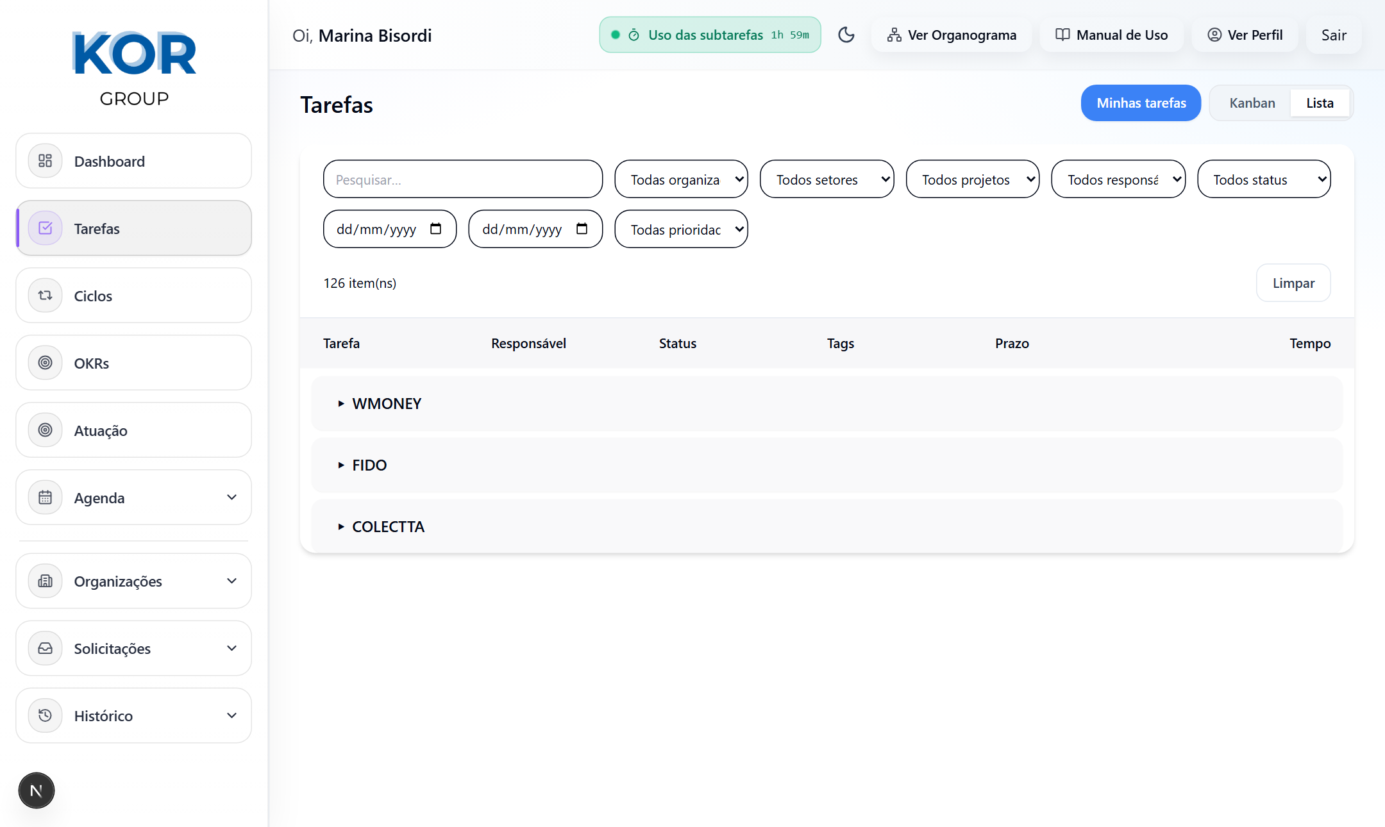Toggle dark mode with the moon icon
1385x827 pixels.
(846, 35)
